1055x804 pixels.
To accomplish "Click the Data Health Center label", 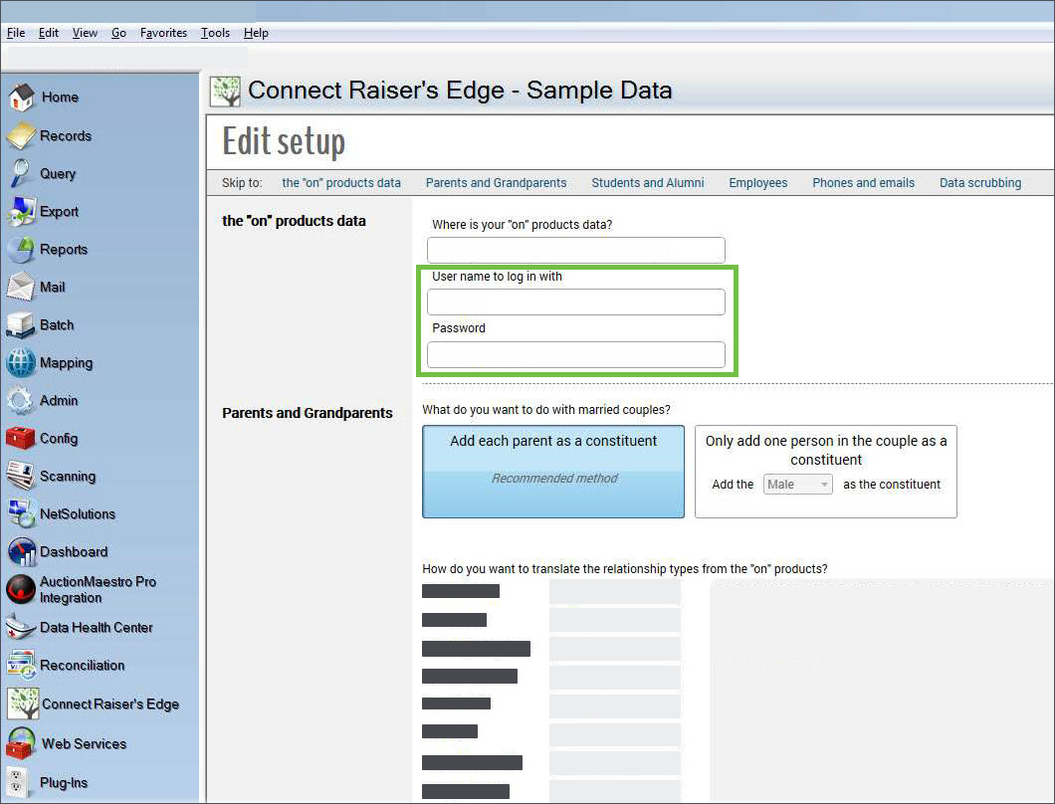I will [97, 627].
